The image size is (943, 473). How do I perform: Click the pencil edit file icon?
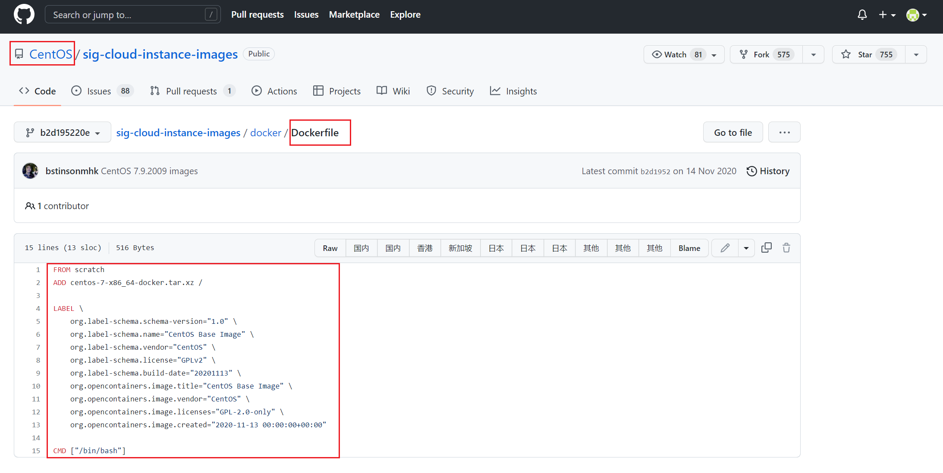point(725,248)
